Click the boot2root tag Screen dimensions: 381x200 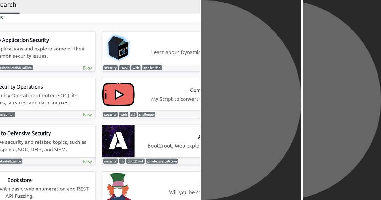135,161
